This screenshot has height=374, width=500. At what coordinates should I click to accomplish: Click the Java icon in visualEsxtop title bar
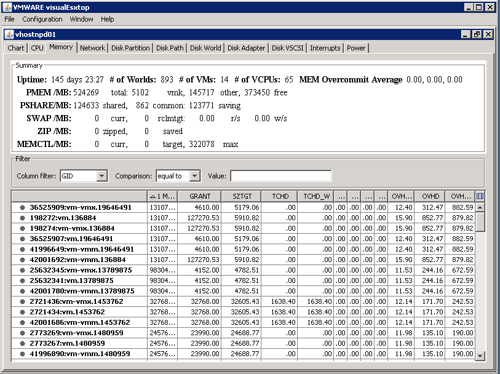pos(7,7)
